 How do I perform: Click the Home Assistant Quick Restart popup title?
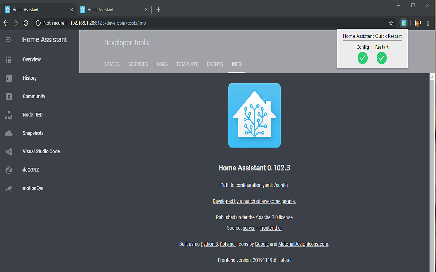(372, 36)
